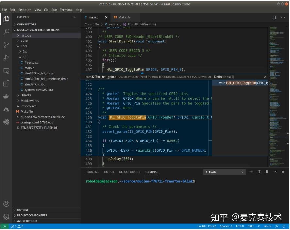Viewport: 290px width, 230px height.
Task: Switch to the Makefile tab
Action: (x=125, y=17)
